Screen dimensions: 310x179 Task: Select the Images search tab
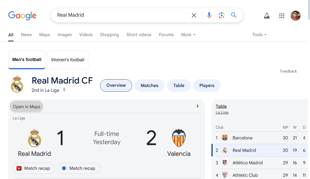tap(65, 35)
